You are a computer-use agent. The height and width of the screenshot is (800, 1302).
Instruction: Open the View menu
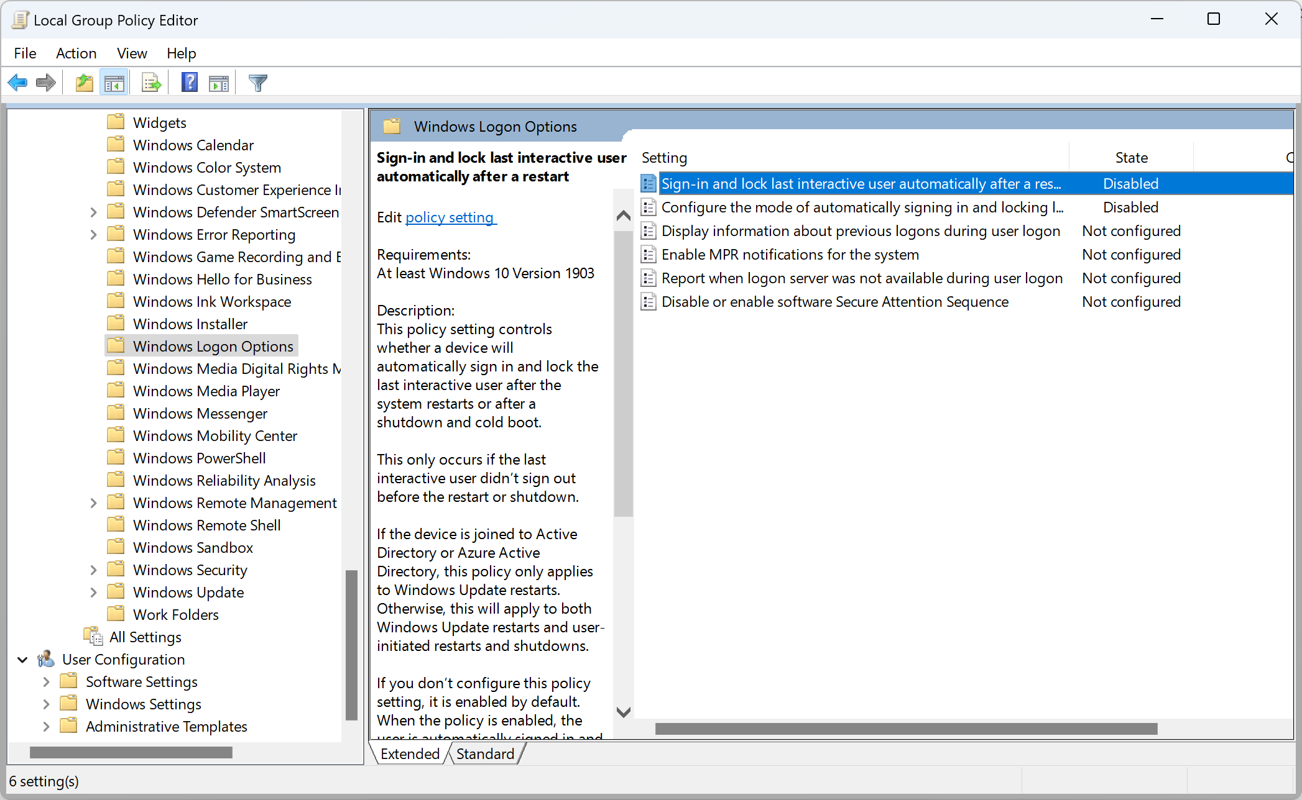[x=131, y=53]
